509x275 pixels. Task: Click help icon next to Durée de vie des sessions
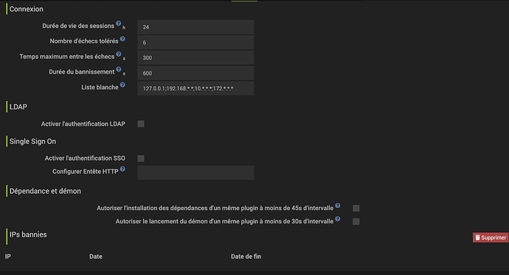pyautogui.click(x=119, y=24)
